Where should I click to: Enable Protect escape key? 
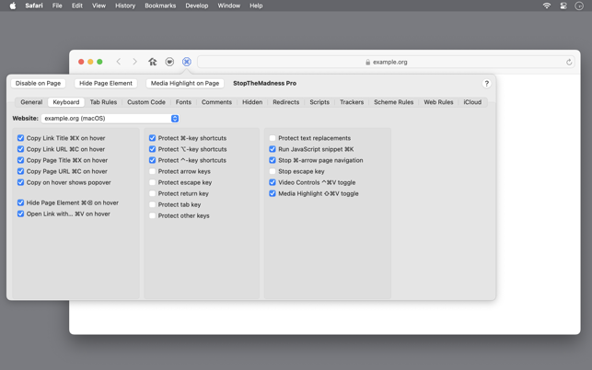(x=152, y=182)
